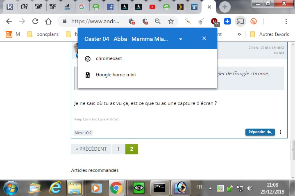This screenshot has width=295, height=196.
Task: Switch to the Plex tab with yellow chevron
Action: click(180, 7)
